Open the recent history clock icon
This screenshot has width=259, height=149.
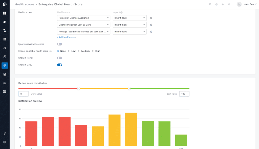coord(217,4)
